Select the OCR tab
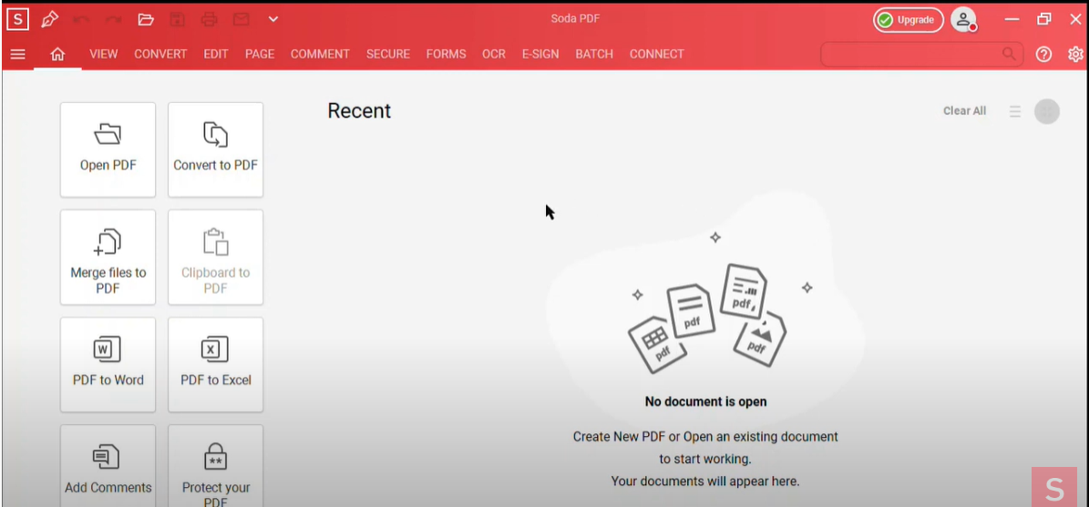This screenshot has height=507, width=1089. [494, 54]
